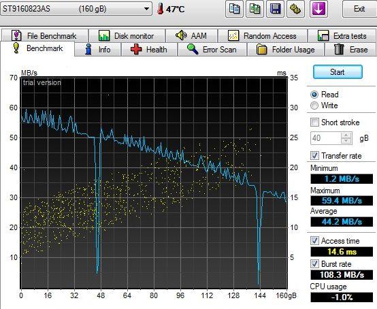Image resolution: width=377 pixels, height=309 pixels.
Task: Switch to the Random Access tab
Action: 263,35
